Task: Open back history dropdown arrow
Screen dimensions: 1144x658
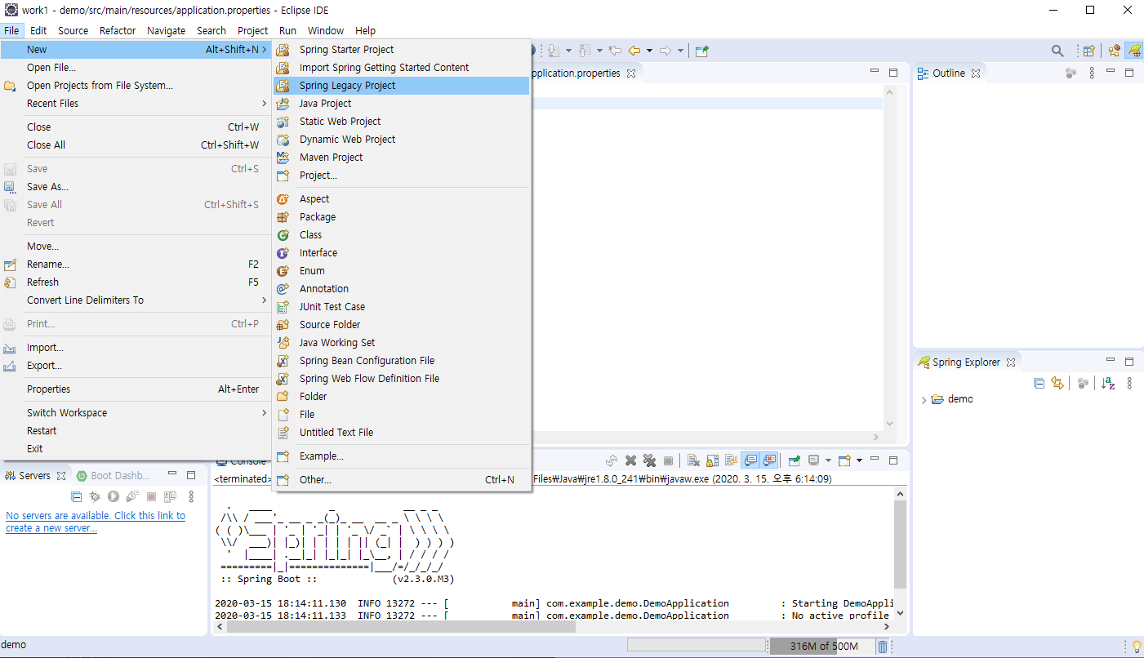Action: pos(649,51)
